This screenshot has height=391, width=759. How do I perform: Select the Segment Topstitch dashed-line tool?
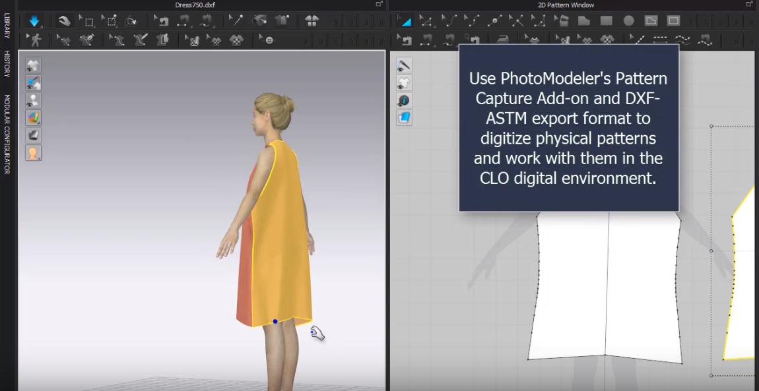tap(660, 40)
